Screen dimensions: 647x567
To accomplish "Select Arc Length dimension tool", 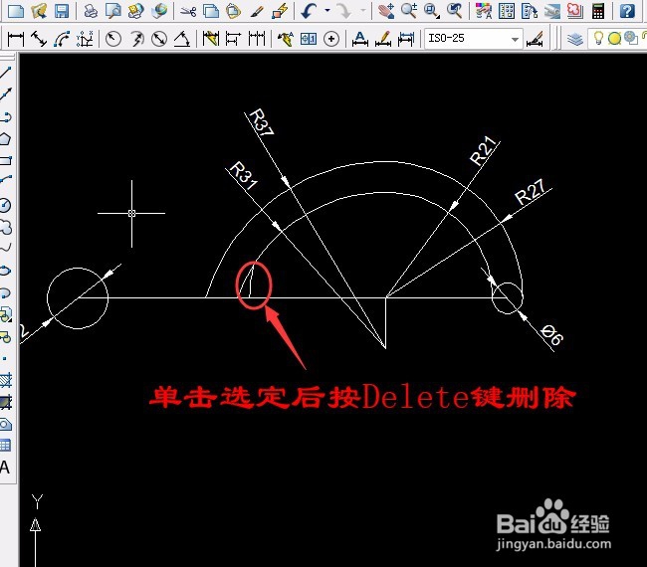I will point(62,39).
